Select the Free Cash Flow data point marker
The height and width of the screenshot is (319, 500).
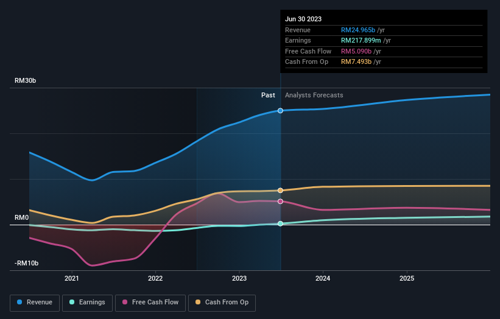tap(280, 202)
